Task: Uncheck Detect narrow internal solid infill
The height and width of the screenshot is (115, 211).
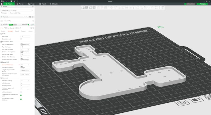Action: 21,95
